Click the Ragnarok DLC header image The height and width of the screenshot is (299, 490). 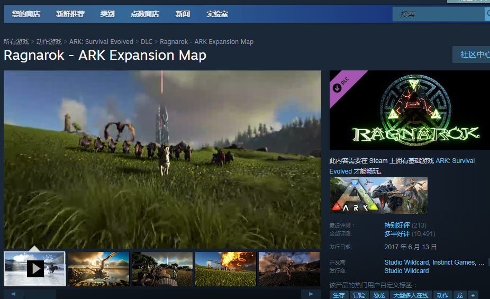pos(410,110)
